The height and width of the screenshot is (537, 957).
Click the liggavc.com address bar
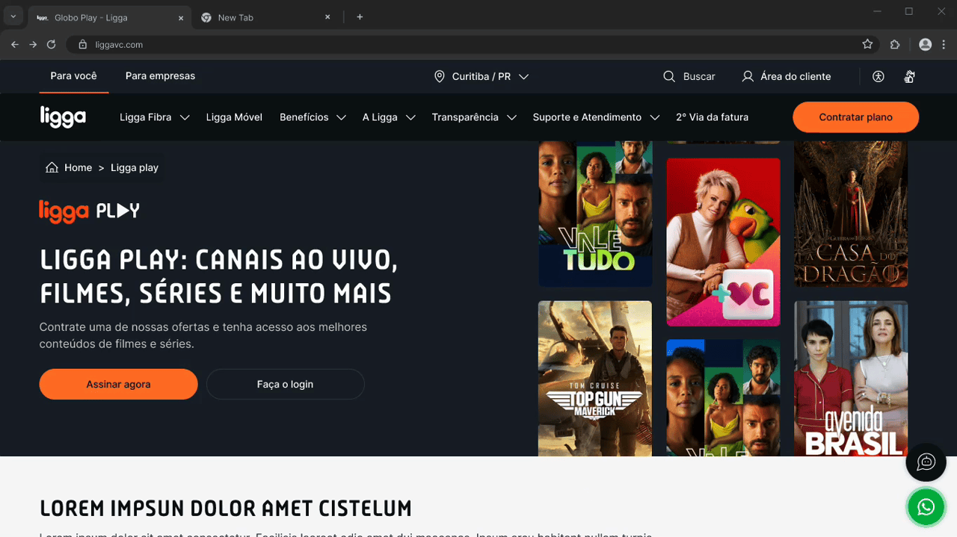[471, 45]
